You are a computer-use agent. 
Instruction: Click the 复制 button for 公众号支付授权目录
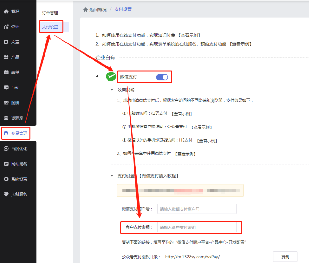[285, 257]
